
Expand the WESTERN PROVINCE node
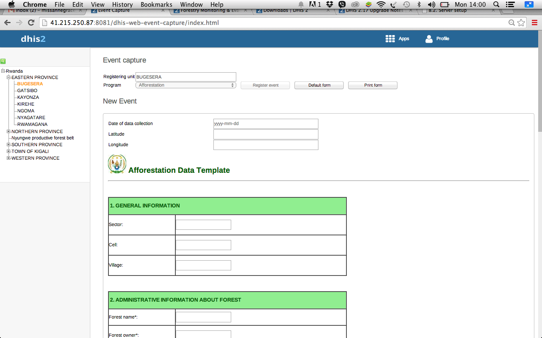tap(8, 158)
